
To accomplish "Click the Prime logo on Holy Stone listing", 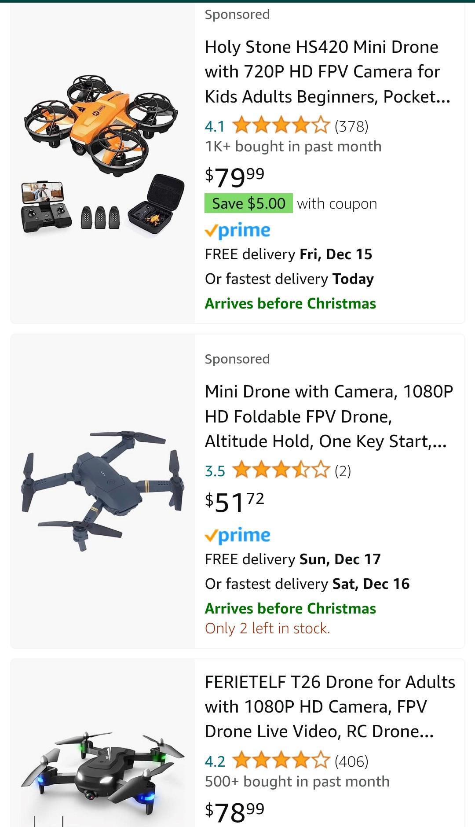I will click(x=237, y=230).
